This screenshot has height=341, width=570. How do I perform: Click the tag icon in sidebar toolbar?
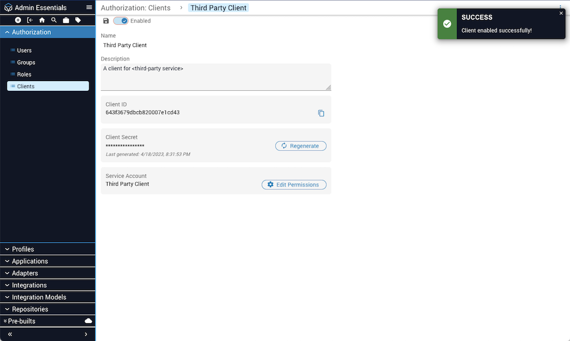point(78,20)
